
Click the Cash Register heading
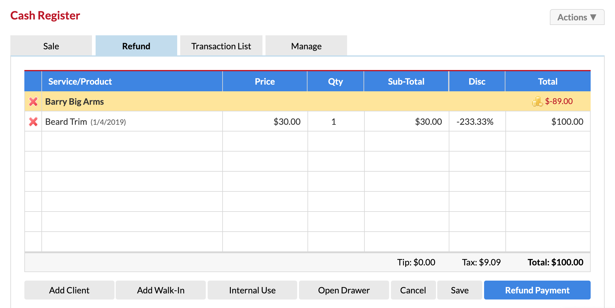[45, 16]
